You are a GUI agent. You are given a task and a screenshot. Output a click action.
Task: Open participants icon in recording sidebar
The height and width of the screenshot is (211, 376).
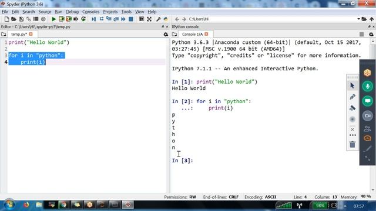[x=367, y=129]
